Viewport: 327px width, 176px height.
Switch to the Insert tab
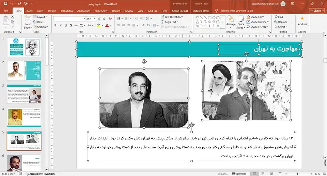tap(29, 11)
